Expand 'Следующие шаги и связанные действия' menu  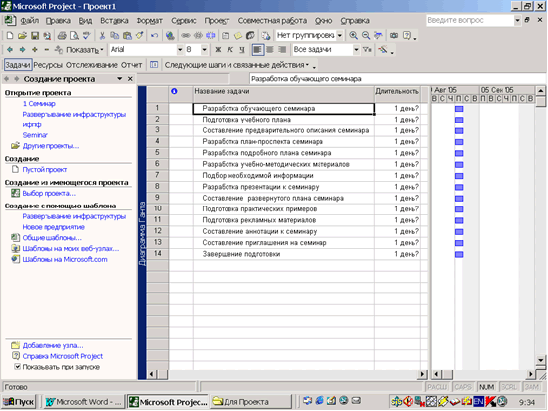tap(236, 65)
